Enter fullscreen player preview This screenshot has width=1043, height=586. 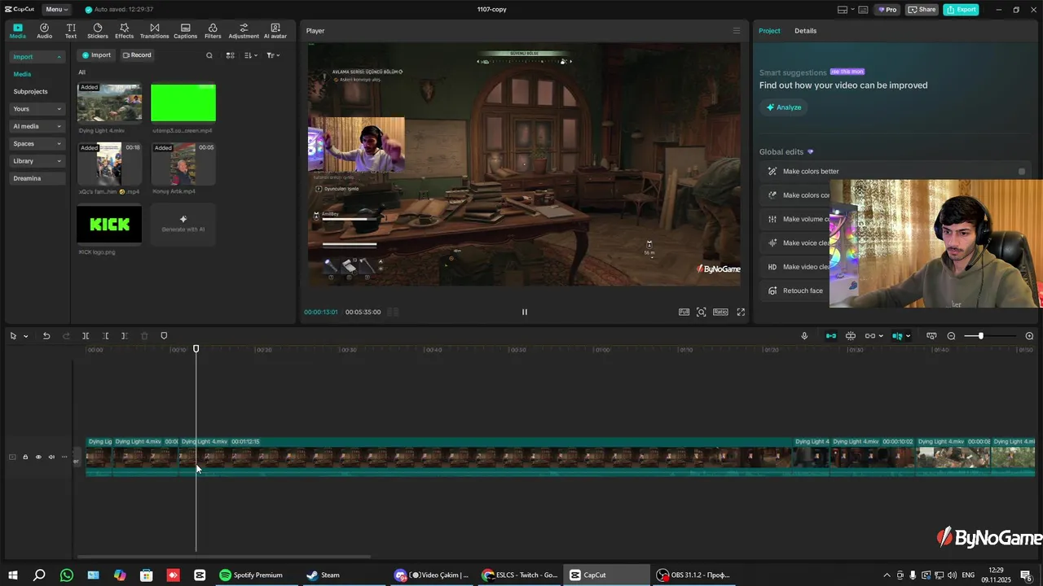tap(741, 312)
